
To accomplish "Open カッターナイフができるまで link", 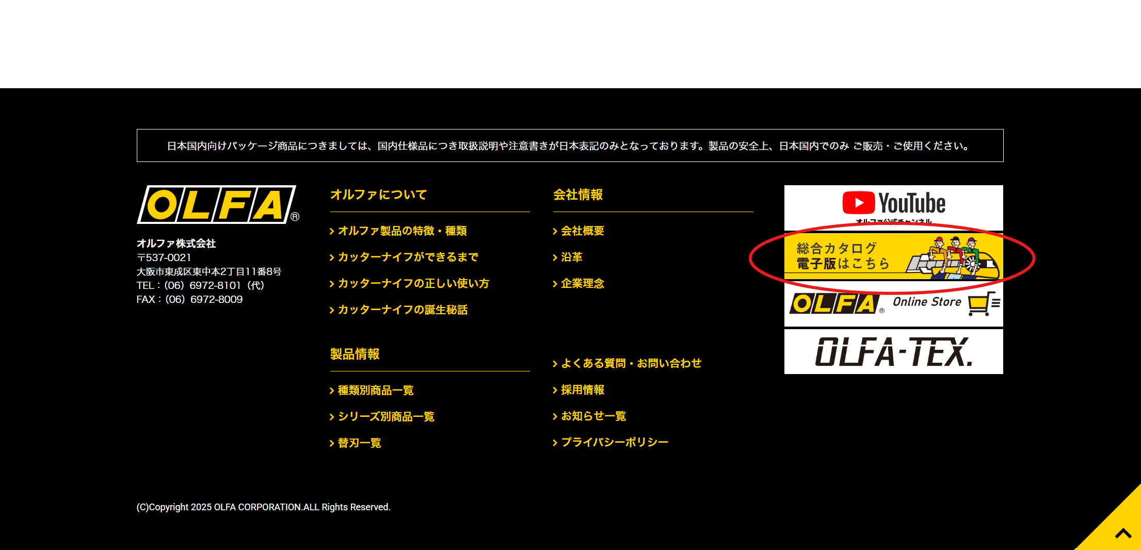I will 408,257.
